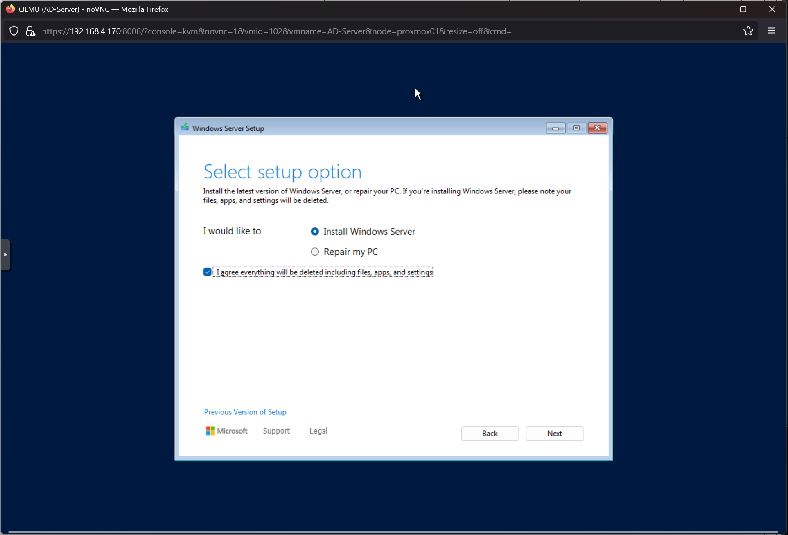
Task: Click the horizontal scrollbar at bottom
Action: [393, 532]
